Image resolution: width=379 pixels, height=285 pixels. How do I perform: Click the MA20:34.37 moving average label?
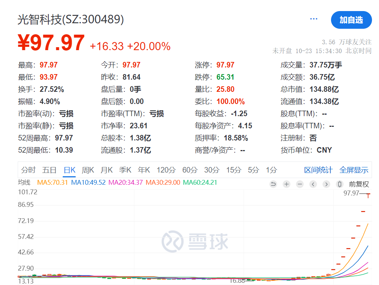(126, 183)
